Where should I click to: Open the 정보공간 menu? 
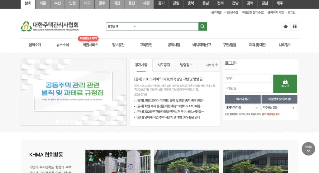click(118, 45)
